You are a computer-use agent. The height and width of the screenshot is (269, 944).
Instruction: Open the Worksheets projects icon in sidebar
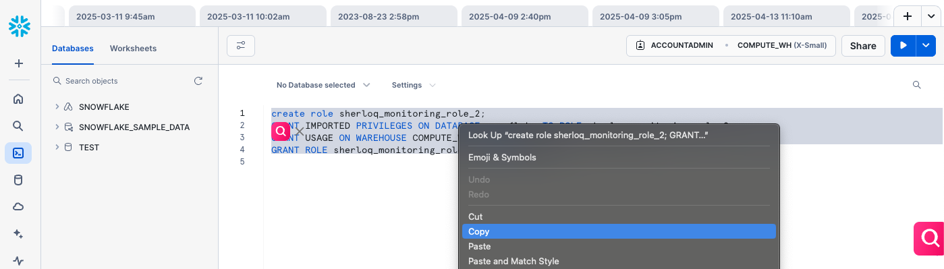[18, 153]
